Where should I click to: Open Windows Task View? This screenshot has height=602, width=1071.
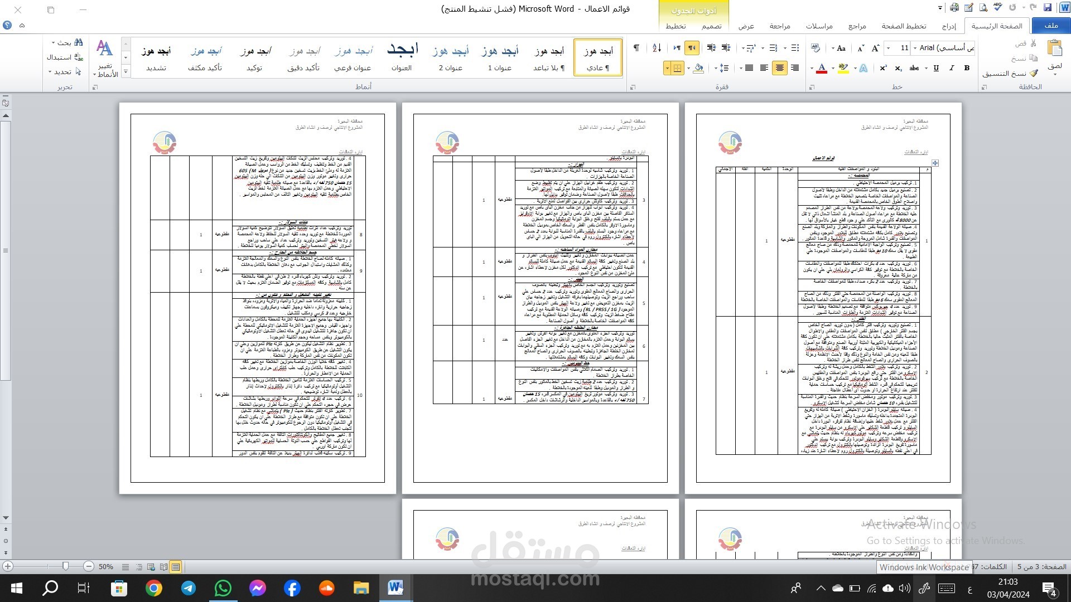click(x=84, y=588)
